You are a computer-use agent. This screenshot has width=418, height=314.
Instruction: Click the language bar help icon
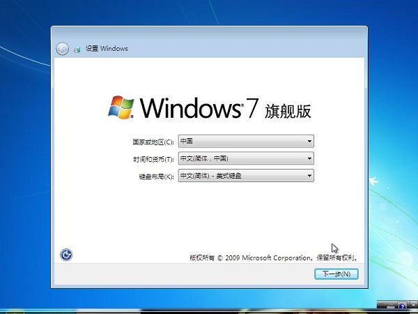(402, 305)
